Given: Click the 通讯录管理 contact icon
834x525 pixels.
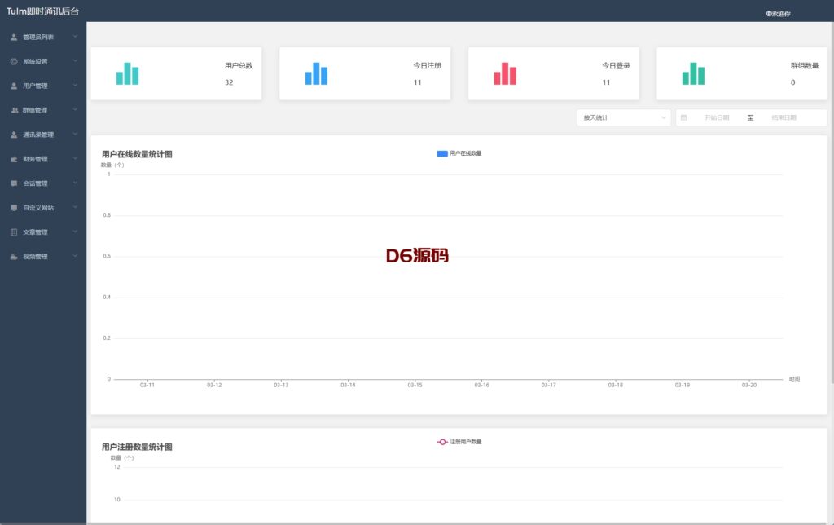Looking at the screenshot, I should (14, 135).
